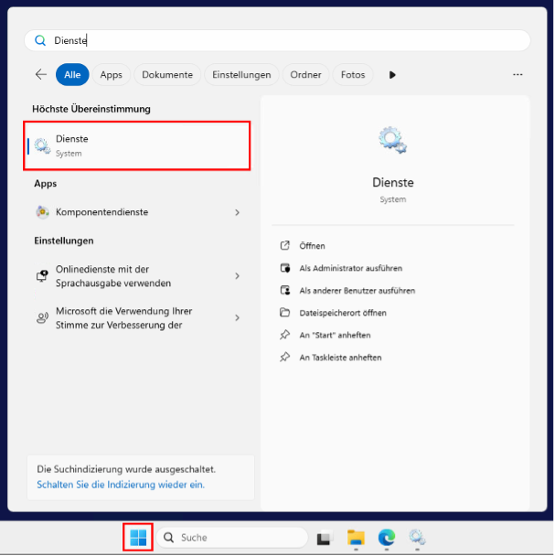The height and width of the screenshot is (556, 554).
Task: Switch to the Dokumente filter tab
Action: pos(167,74)
